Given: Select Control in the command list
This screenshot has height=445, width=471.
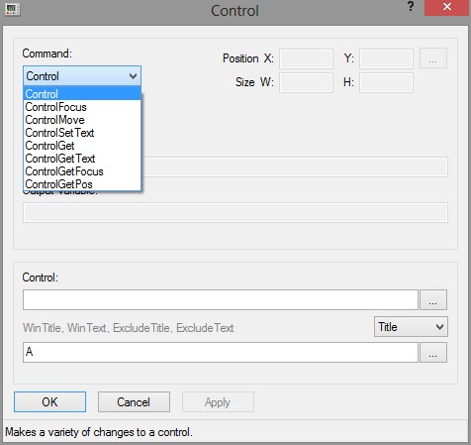Looking at the screenshot, I should coord(82,94).
